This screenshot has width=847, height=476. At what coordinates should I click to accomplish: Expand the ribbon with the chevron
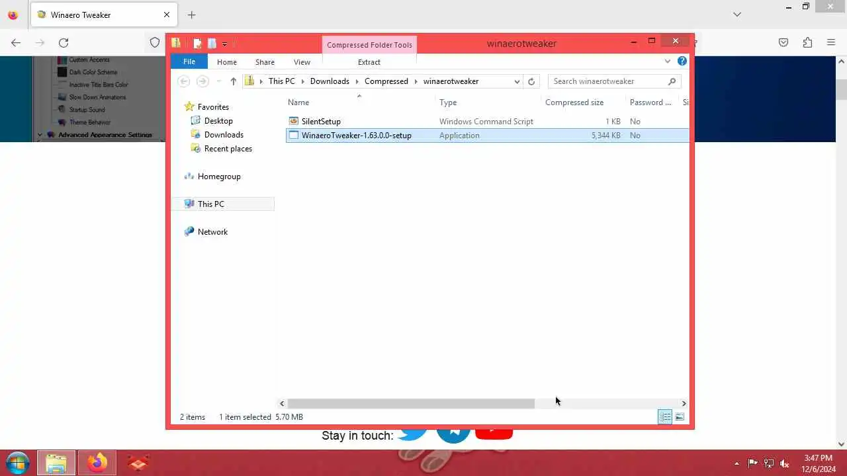pos(667,61)
